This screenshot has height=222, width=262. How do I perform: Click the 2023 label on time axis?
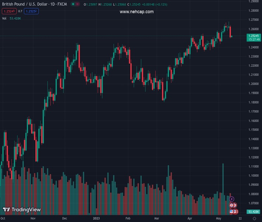96,219
